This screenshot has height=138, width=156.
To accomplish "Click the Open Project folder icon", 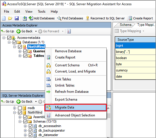I will pos(10,18).
